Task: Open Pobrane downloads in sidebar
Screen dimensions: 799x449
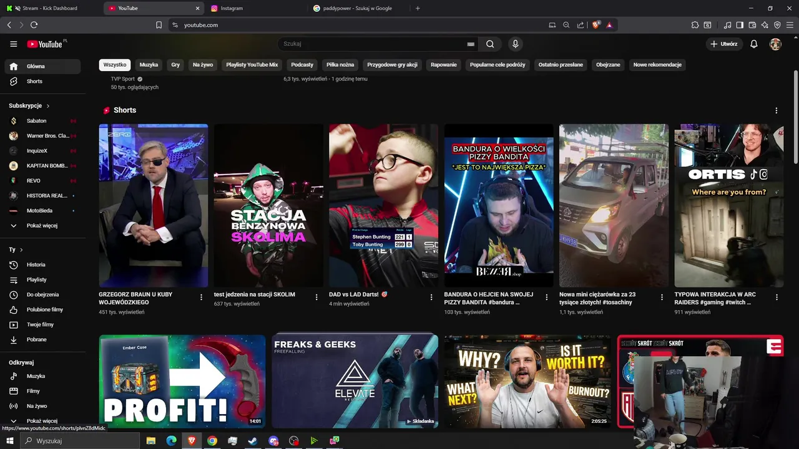Action: click(x=42, y=340)
